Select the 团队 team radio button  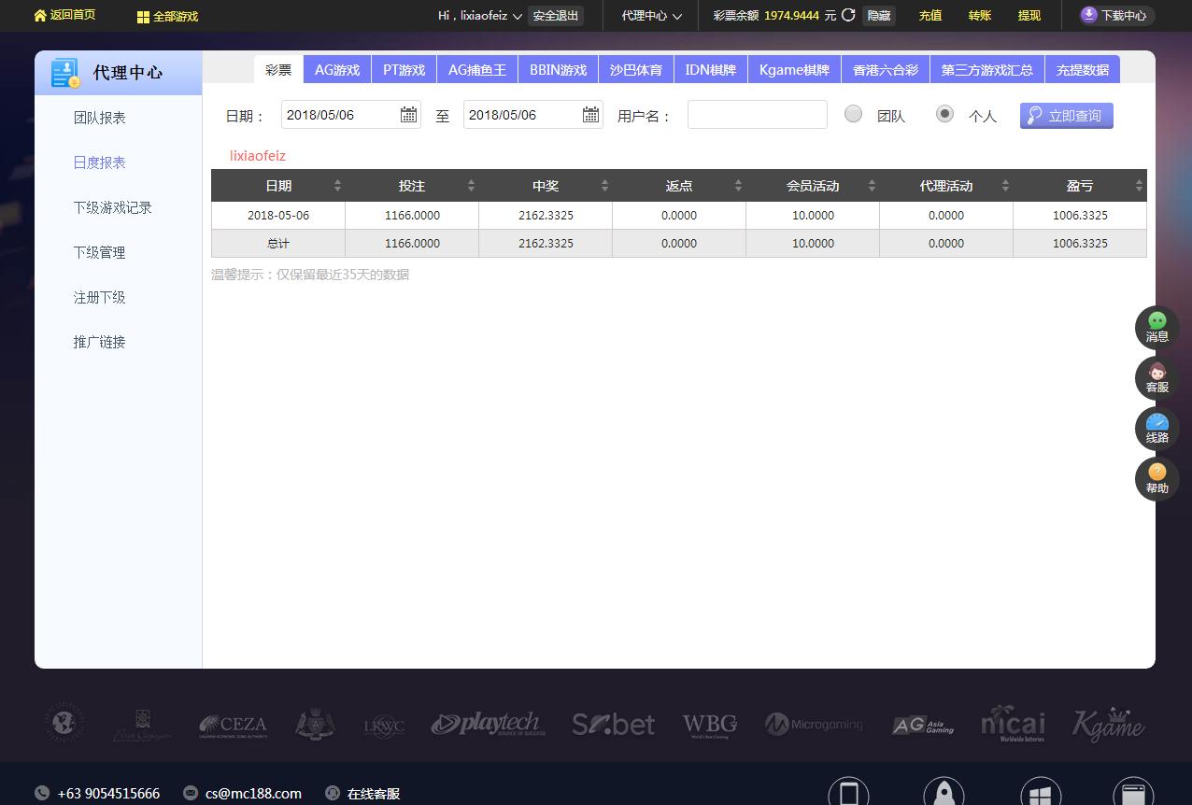coord(853,113)
